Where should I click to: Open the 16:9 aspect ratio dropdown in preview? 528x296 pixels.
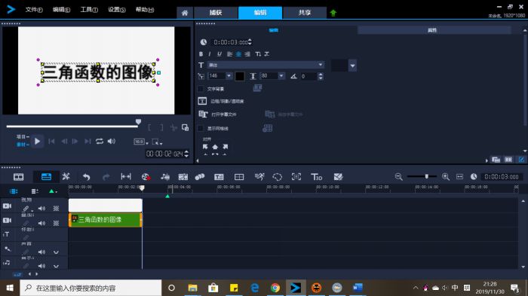141,142
